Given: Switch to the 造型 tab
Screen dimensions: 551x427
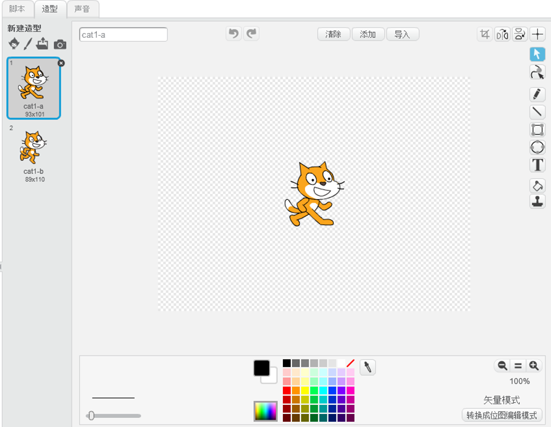Looking at the screenshot, I should pos(49,9).
